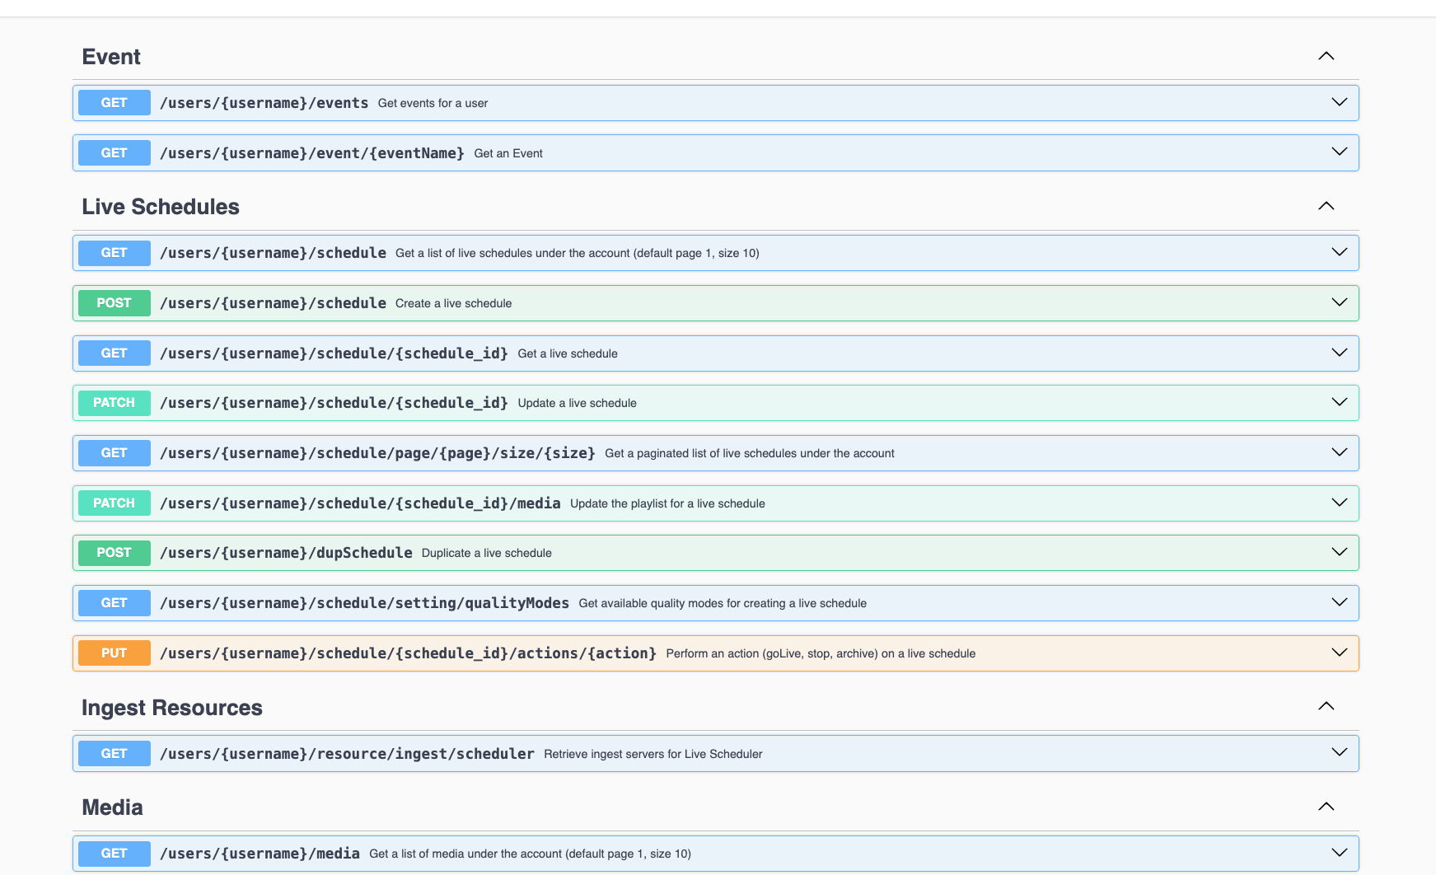This screenshot has width=1436, height=875.
Task: Expand arrow for Get a list of media
Action: pos(1339,853)
